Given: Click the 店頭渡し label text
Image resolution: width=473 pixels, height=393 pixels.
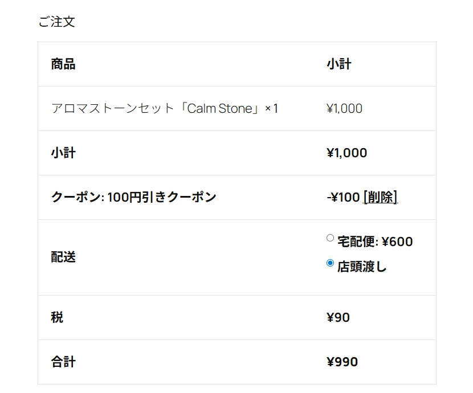Looking at the screenshot, I should coord(362,267).
